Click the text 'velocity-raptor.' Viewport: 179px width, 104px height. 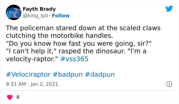32,59
